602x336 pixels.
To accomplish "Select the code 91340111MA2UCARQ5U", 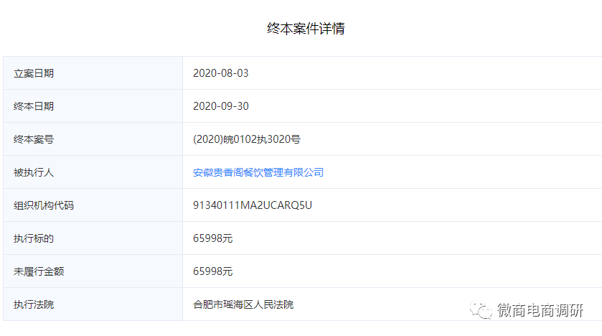I will [253, 205].
